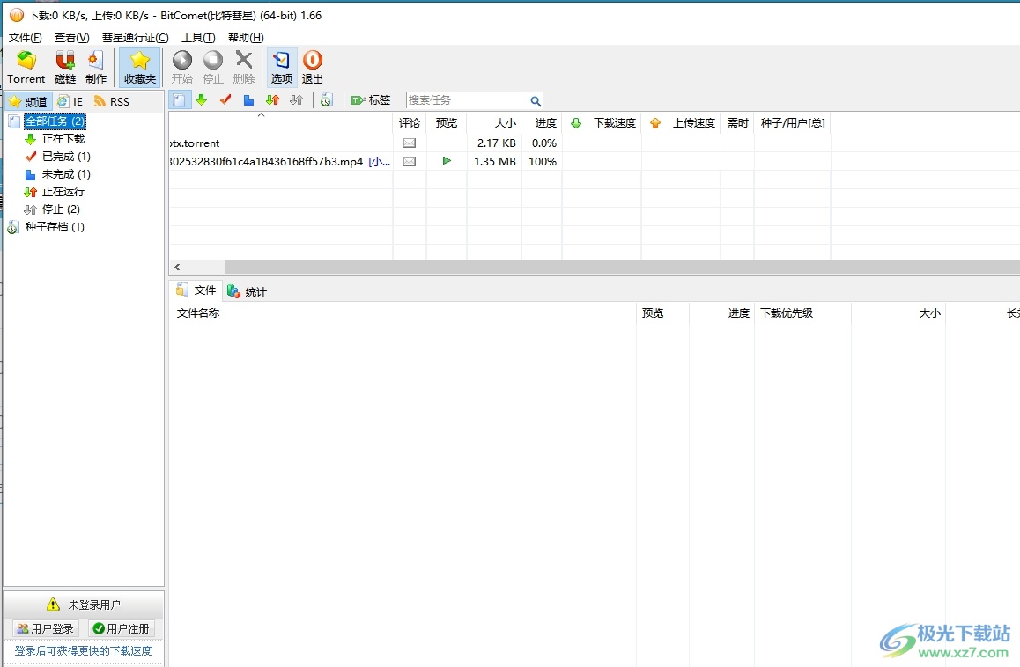The width and height of the screenshot is (1020, 667).
Task: Switch to the 文件 detail tab
Action: coord(196,290)
